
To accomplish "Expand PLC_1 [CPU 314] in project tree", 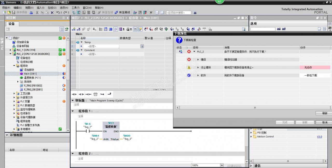I will [11, 50].
